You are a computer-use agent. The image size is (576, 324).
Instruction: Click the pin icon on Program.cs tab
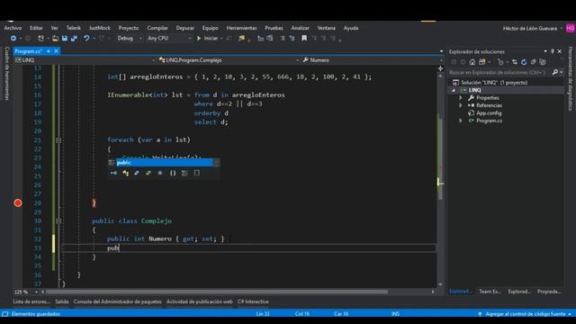pyautogui.click(x=49, y=51)
